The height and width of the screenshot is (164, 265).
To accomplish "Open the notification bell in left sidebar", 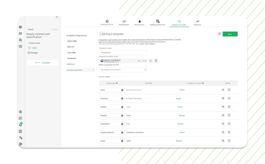I will (x=20, y=124).
